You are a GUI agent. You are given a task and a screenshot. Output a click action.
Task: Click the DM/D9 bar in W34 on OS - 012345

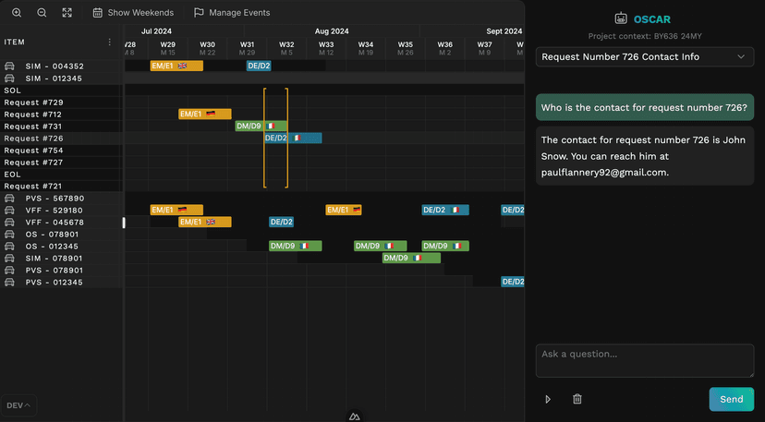coord(380,246)
